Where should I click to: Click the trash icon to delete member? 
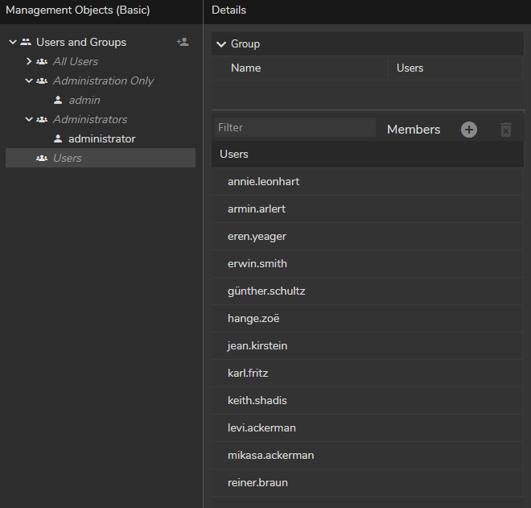tap(505, 130)
